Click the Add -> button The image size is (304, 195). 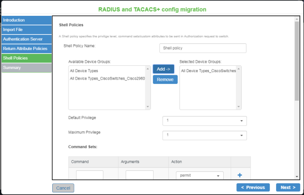(164, 69)
